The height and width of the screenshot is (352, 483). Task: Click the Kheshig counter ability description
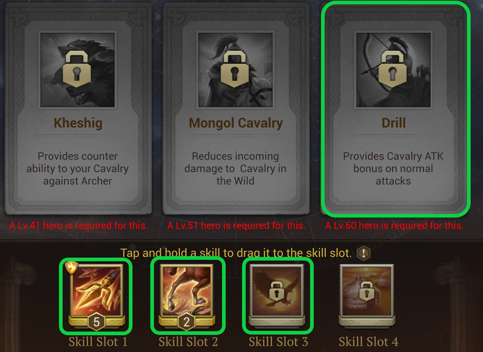(78, 169)
